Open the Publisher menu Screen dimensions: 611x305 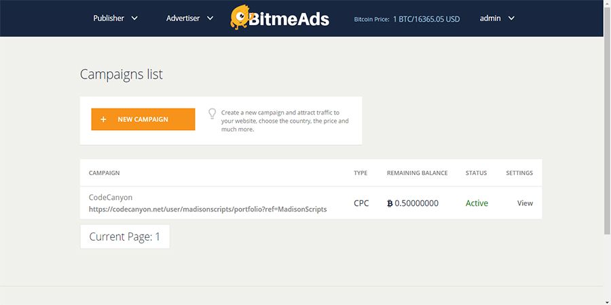pos(109,18)
